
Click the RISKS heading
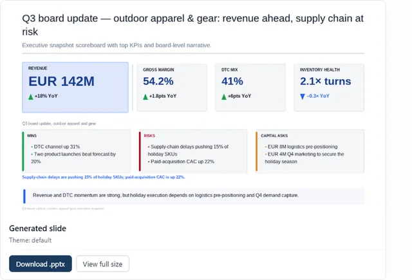(x=149, y=136)
